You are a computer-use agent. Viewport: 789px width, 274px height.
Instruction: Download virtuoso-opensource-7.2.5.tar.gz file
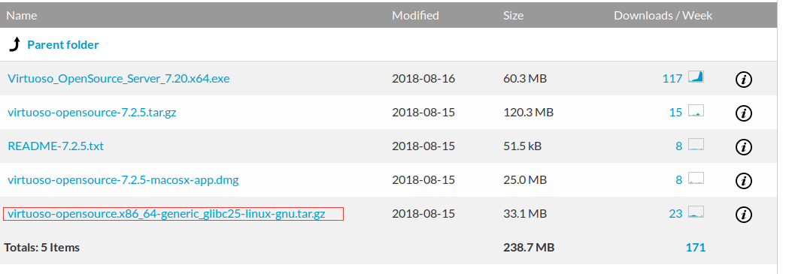92,113
